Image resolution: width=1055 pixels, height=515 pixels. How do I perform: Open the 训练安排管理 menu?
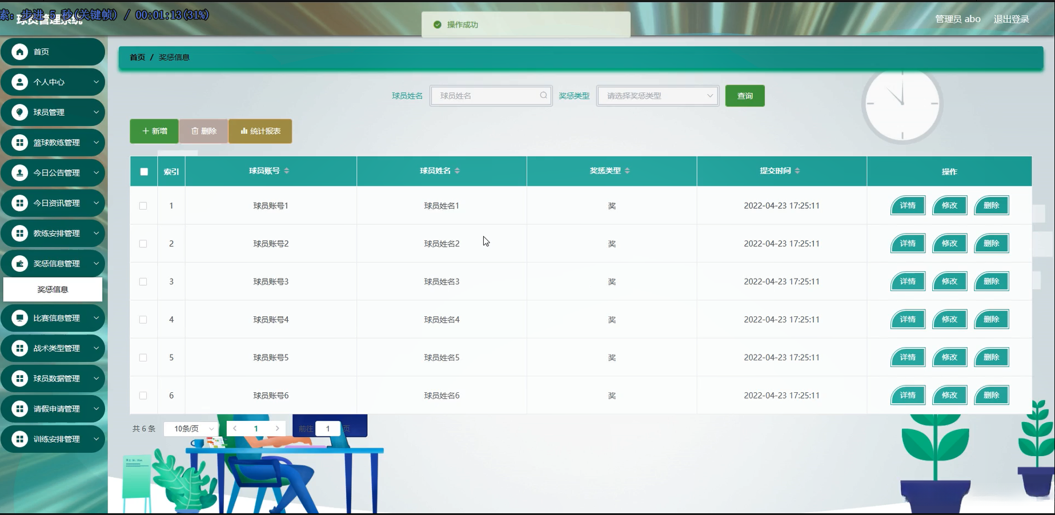(53, 439)
